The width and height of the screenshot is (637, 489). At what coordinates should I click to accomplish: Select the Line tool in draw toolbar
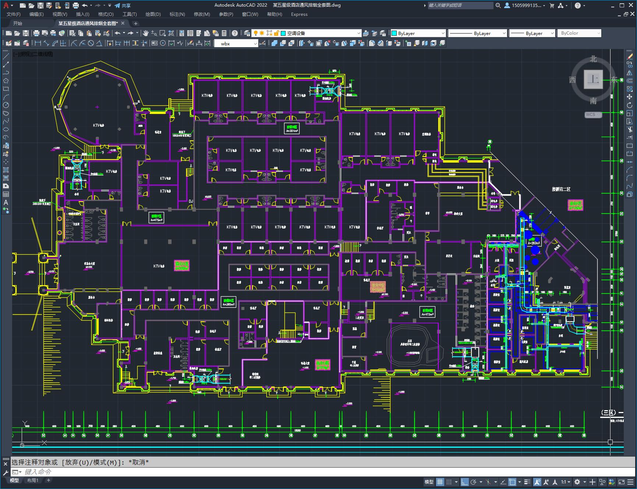pos(6,56)
